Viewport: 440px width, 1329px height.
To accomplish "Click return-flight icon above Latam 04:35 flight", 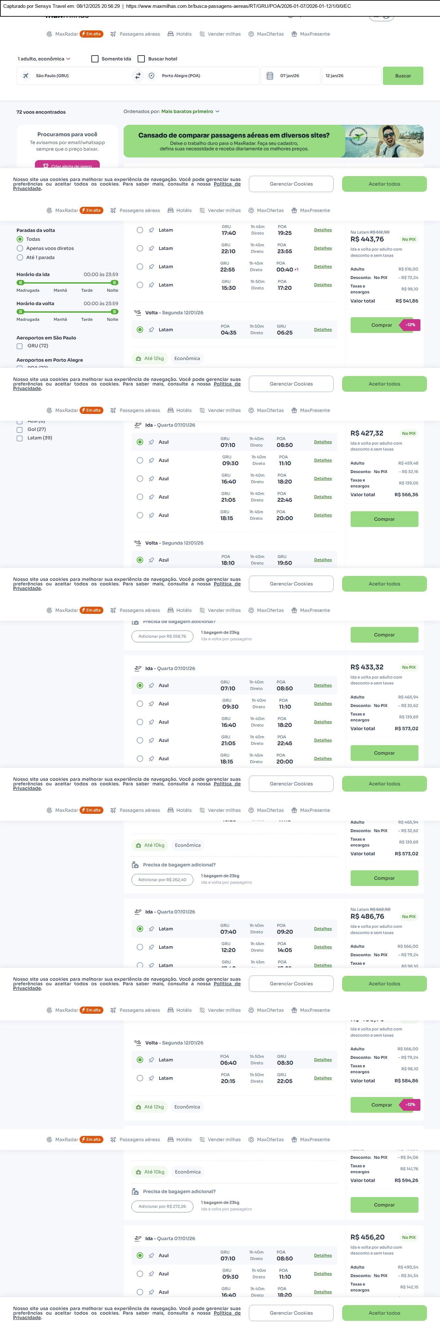I will point(138,313).
